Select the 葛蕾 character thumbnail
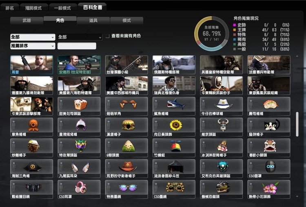306x207 pixels. 31,65
